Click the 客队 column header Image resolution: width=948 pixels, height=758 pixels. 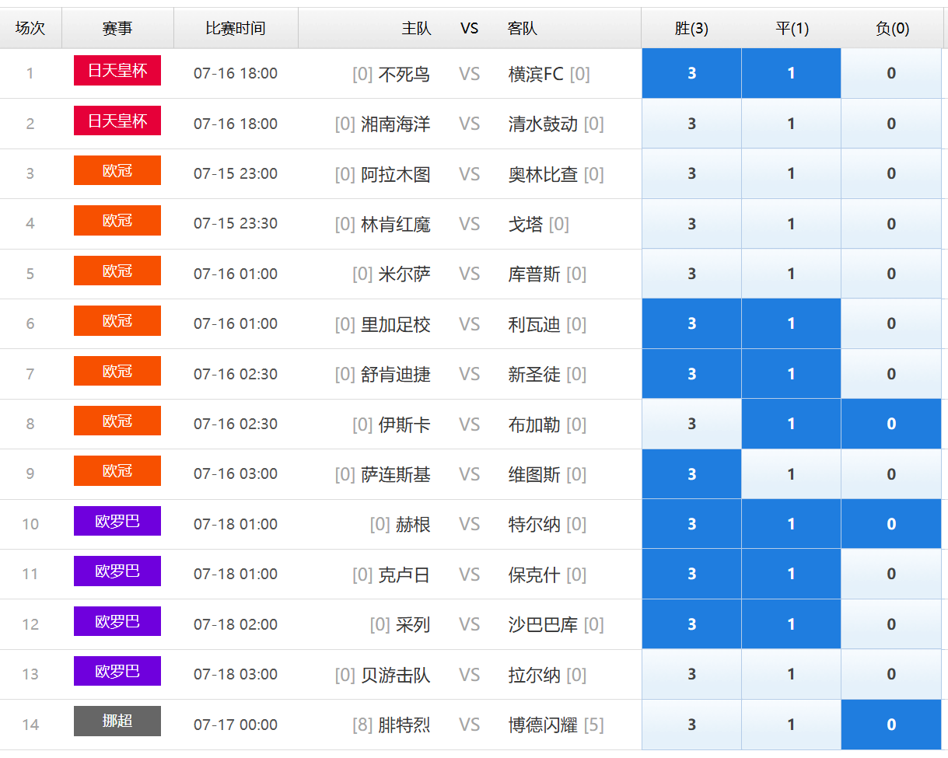(523, 29)
